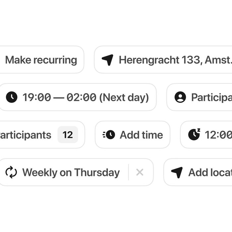
Task: Click the snooze clock icon next to 12:00
Action: [x=194, y=134]
